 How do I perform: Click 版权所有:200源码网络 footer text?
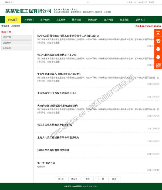[x=73, y=186]
